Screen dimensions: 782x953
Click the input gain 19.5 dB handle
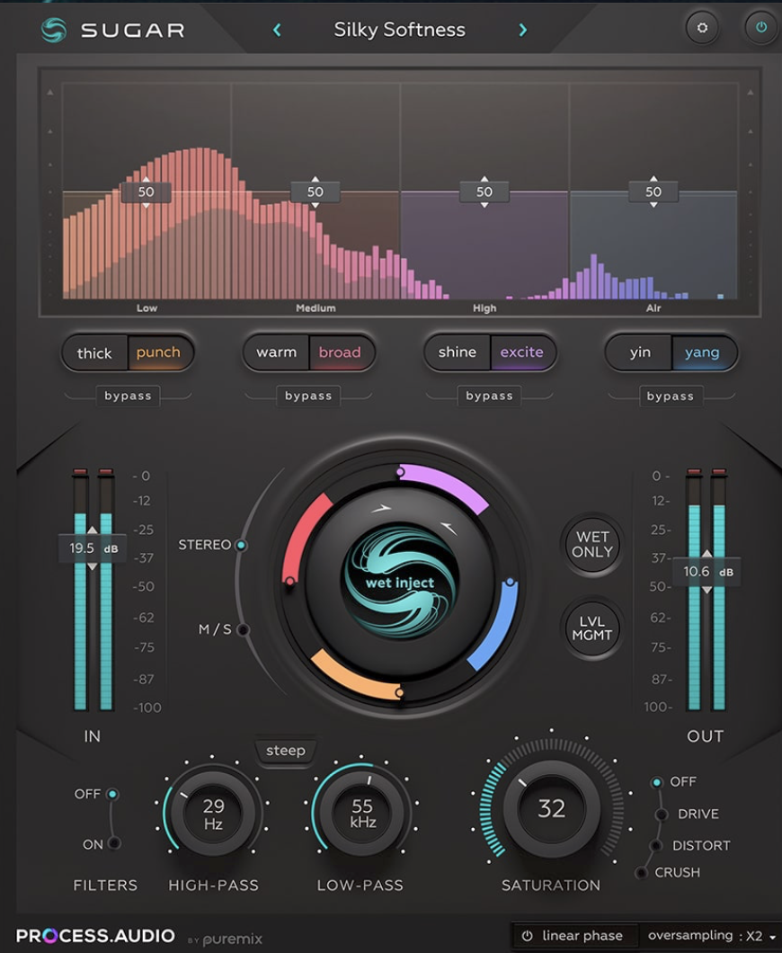point(93,548)
